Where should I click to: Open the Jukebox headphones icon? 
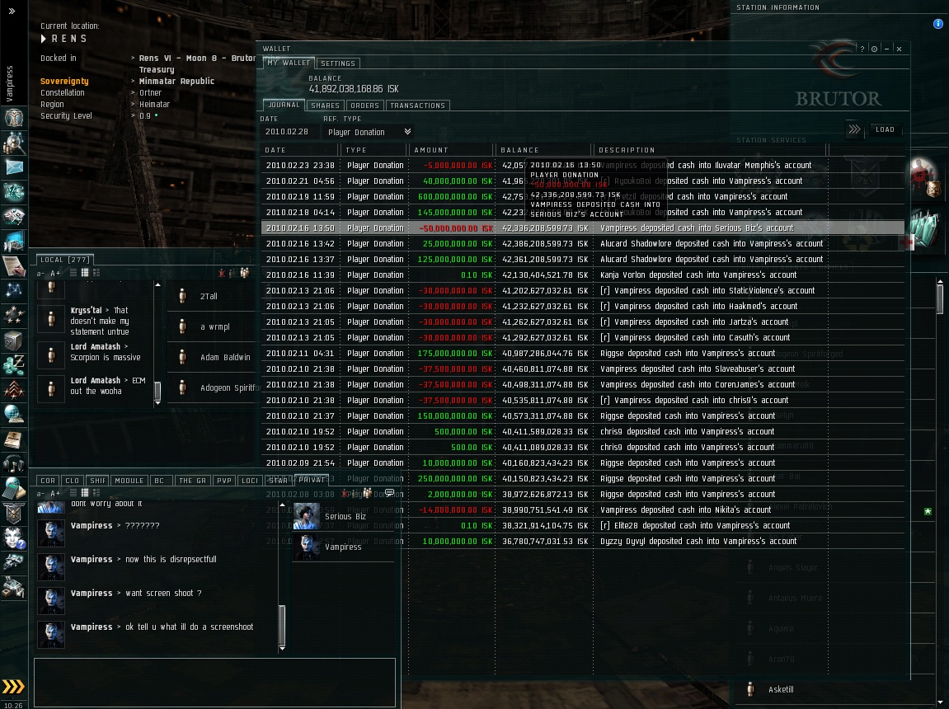pos(13,464)
